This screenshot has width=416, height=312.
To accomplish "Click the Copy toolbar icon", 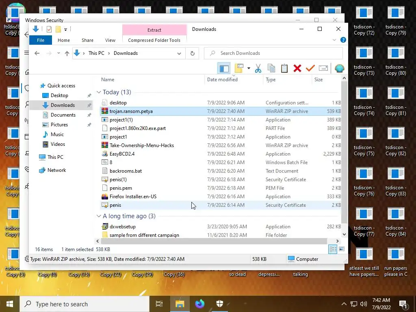I will click(271, 68).
